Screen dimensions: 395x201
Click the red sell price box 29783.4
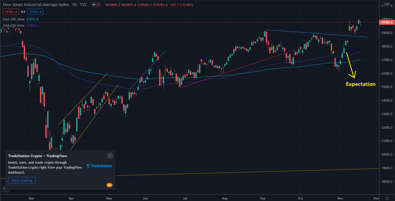10,12
